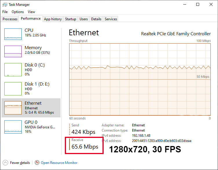Switch to the App history tab

pyautogui.click(x=53, y=19)
